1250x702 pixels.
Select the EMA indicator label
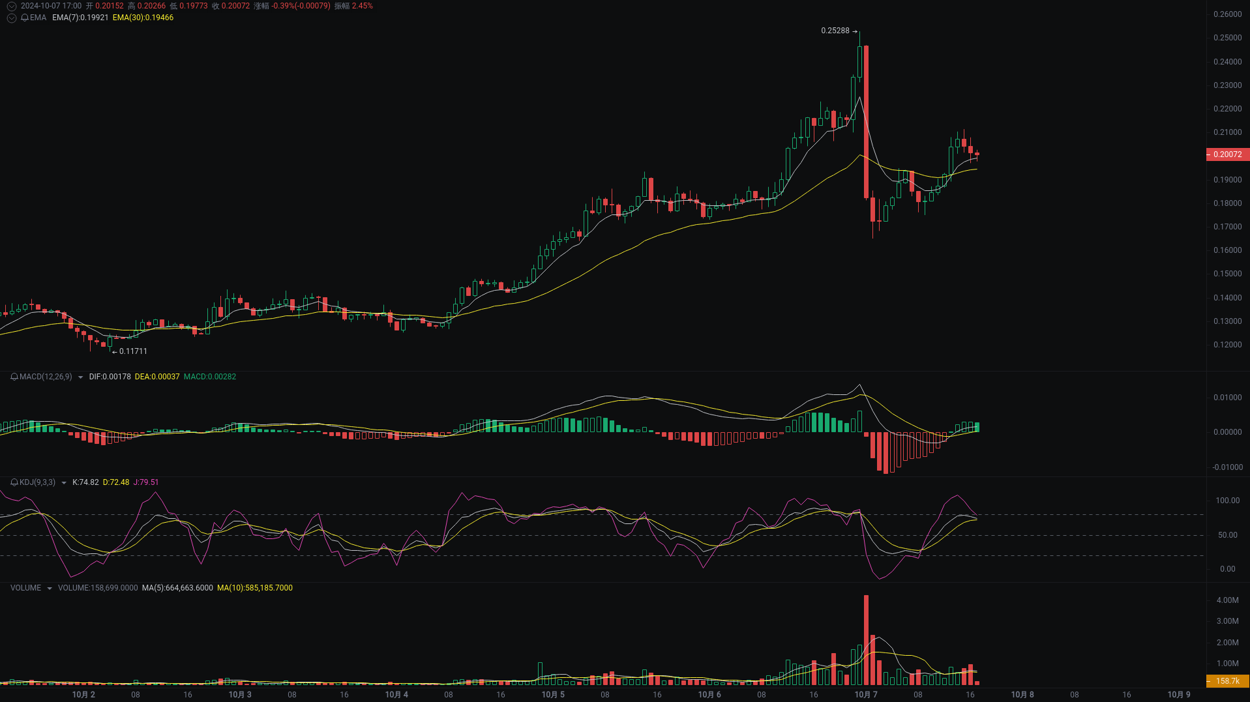(38, 18)
